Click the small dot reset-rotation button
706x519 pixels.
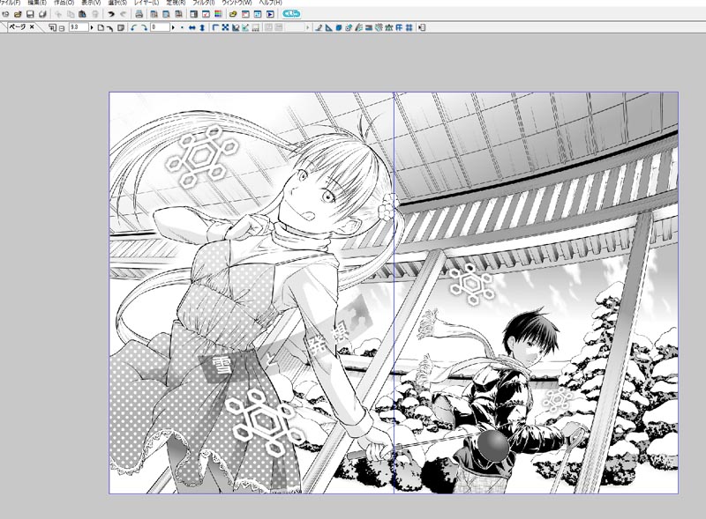(x=182, y=27)
